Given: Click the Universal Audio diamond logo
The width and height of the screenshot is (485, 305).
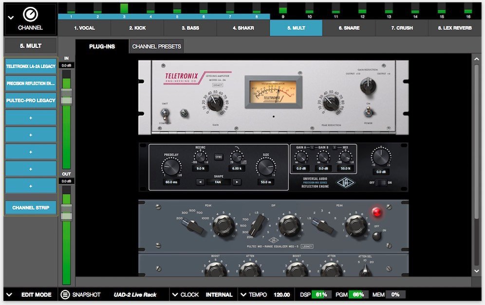Looking at the screenshot, I should (345, 182).
